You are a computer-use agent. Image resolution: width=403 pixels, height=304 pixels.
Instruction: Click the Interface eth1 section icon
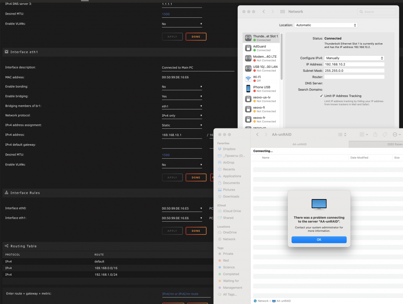click(x=6, y=52)
